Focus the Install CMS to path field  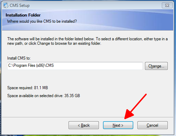75,66
